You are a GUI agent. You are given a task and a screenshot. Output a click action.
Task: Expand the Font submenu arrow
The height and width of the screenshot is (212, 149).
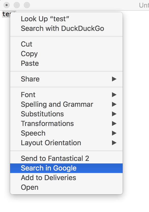(114, 95)
